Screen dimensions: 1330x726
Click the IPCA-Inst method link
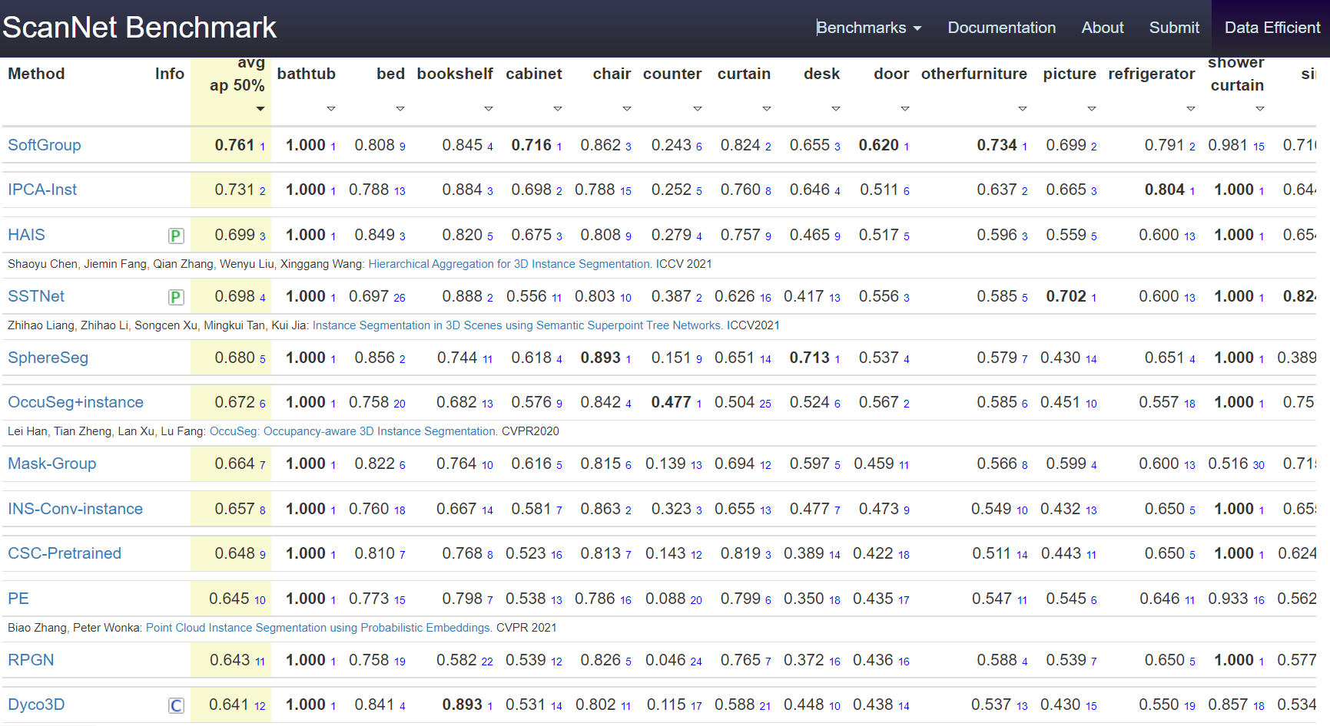pyautogui.click(x=42, y=190)
